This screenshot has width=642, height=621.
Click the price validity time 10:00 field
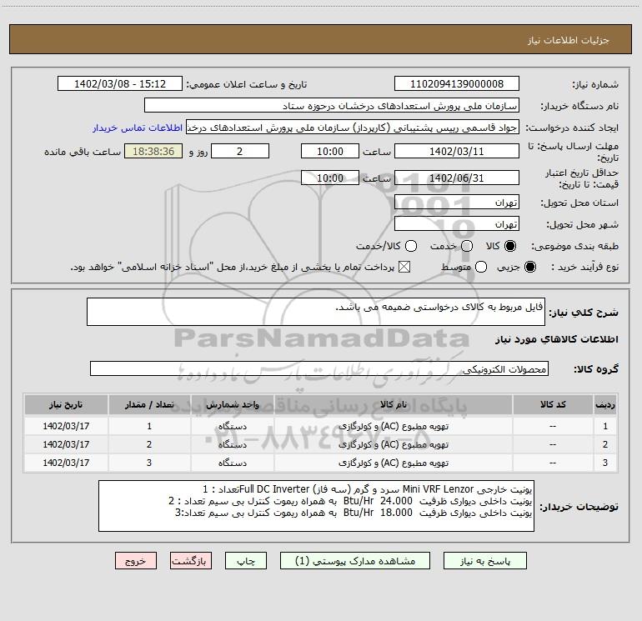[x=330, y=178]
